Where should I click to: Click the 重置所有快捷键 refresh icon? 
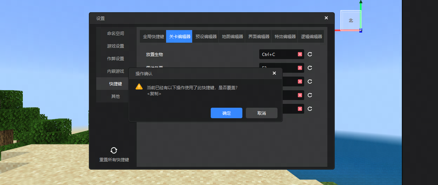[114, 150]
